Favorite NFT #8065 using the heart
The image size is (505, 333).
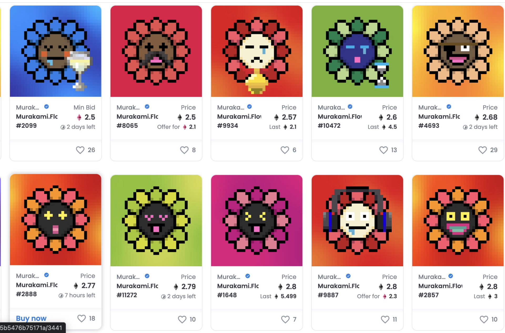(x=184, y=150)
